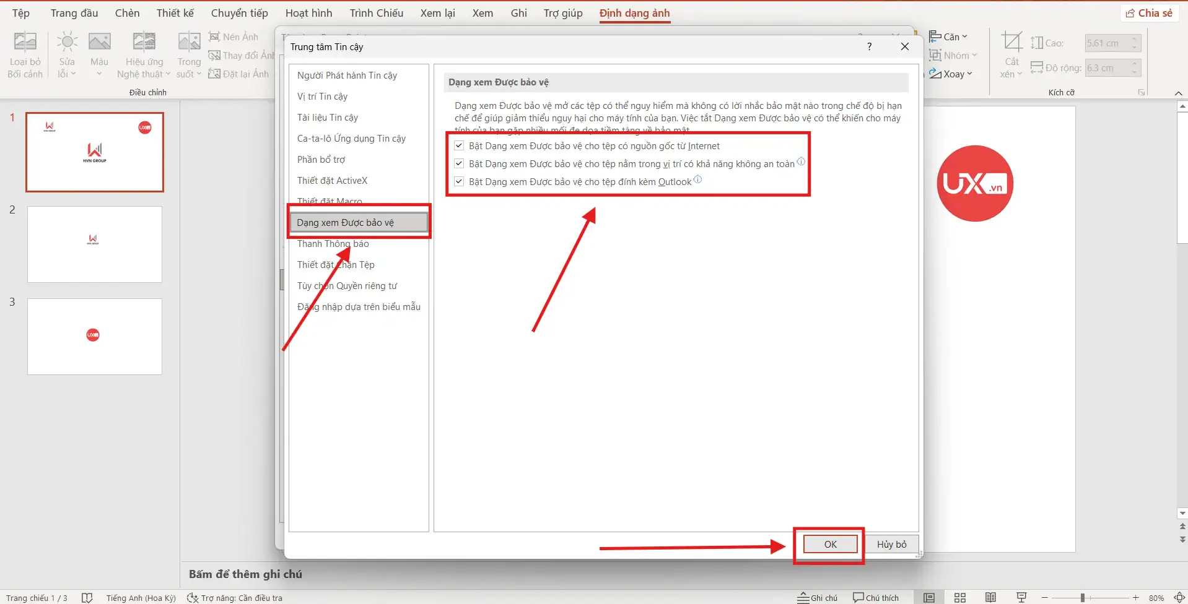Select the Loại bỏ Bối cảnh tool
Screen dimensions: 1188x604
pos(24,53)
